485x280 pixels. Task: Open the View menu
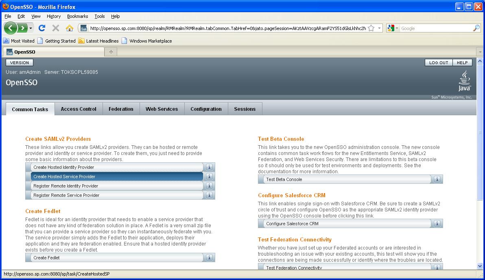click(x=36, y=16)
